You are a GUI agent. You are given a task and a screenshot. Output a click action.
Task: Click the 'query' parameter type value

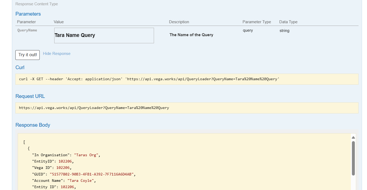pos(248,31)
